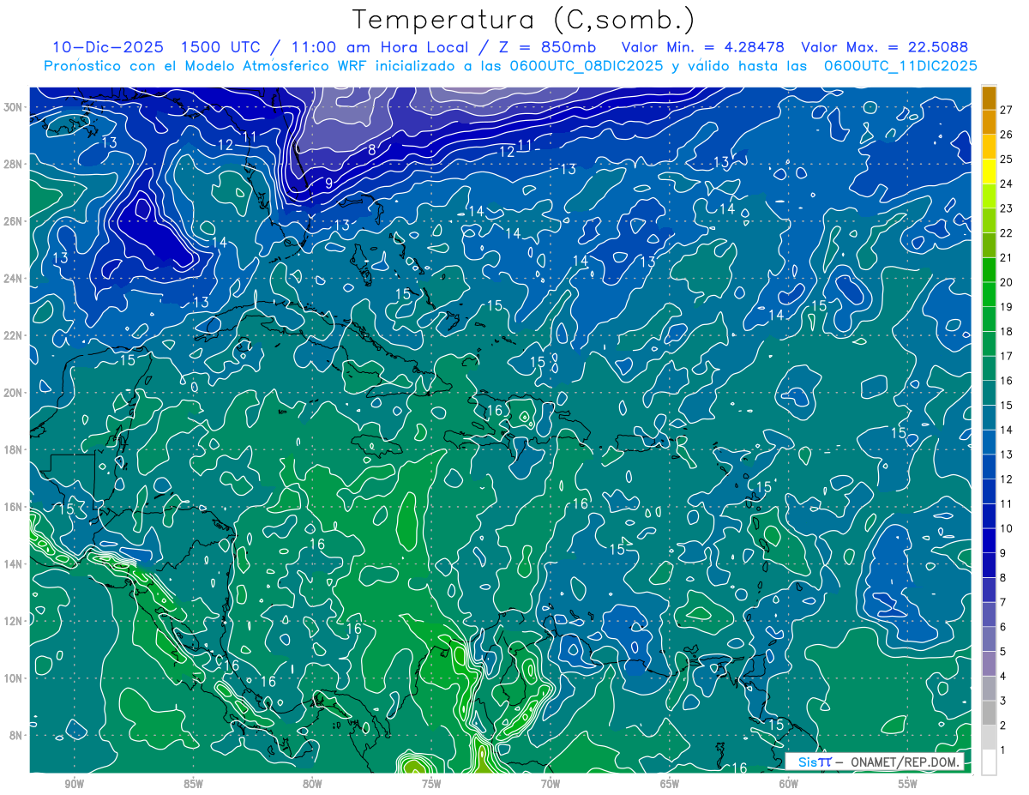The width and height of the screenshot is (1029, 795).
Task: Click the "8" contour label on the map
Action: (x=372, y=149)
